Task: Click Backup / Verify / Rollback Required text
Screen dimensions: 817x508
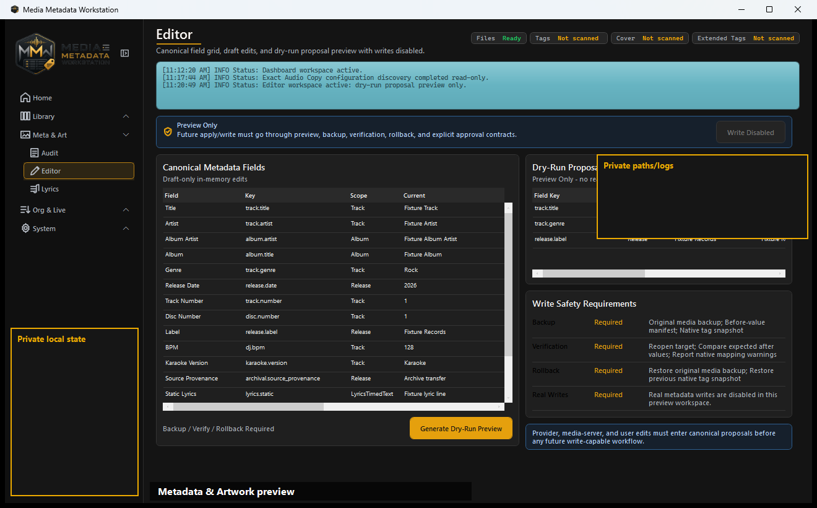Action: click(x=218, y=429)
